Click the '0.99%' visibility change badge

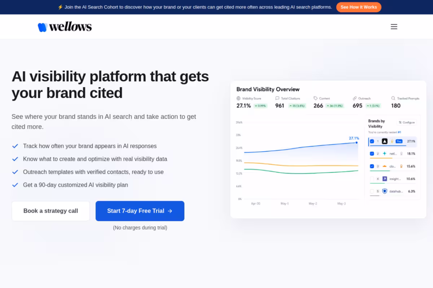point(261,106)
